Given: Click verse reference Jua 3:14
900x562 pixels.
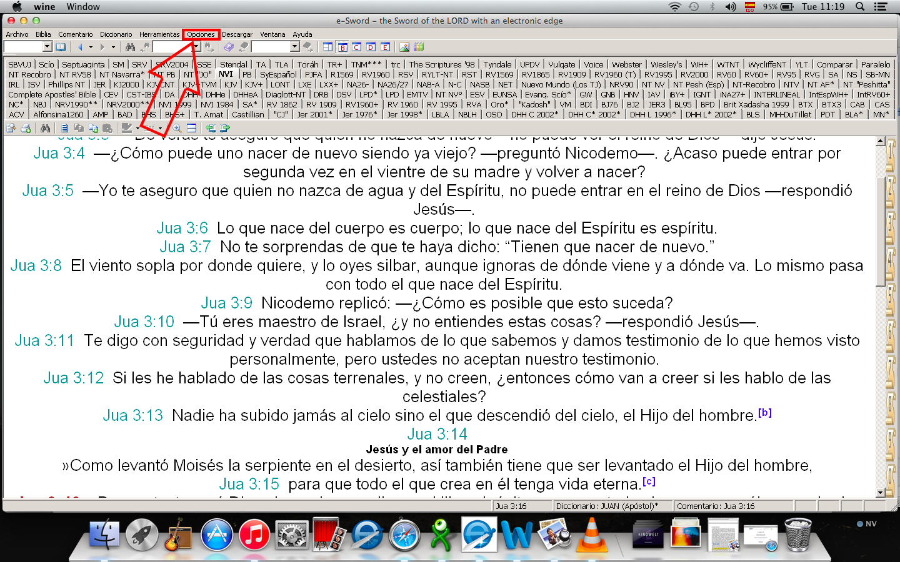Looking at the screenshot, I should point(437,434).
